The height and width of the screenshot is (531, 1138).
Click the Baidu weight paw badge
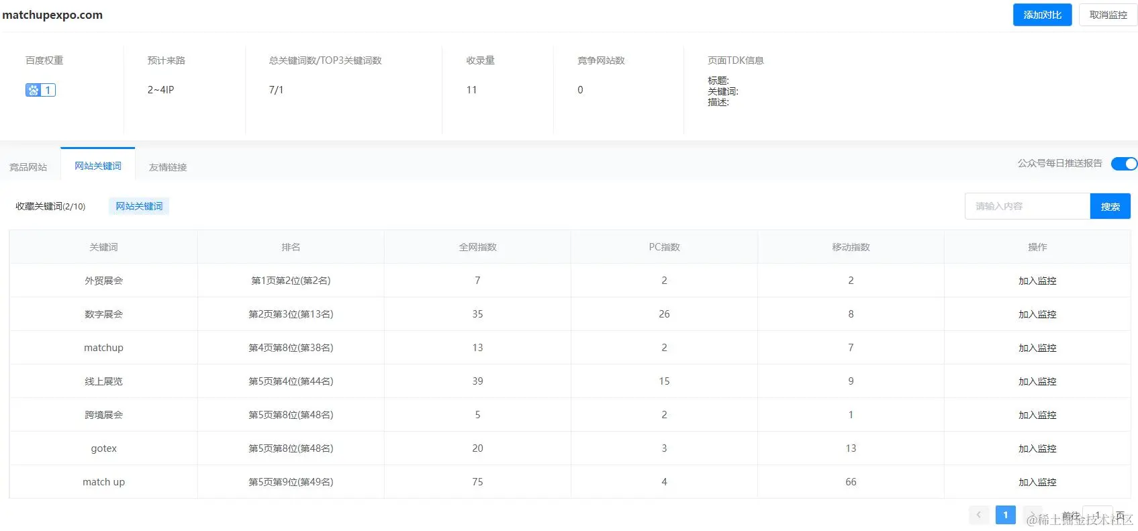[x=40, y=90]
